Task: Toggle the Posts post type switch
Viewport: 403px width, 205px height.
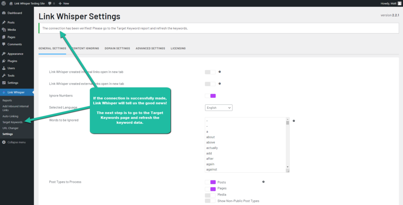Action: tap(210, 182)
